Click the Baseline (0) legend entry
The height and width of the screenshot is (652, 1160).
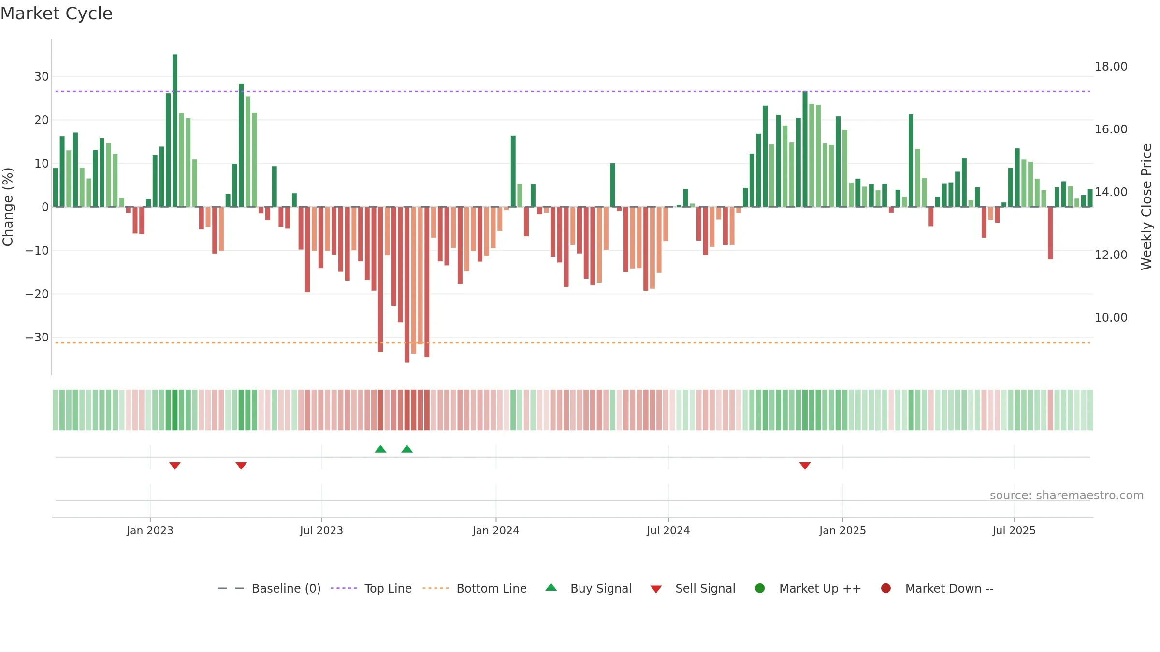tap(269, 588)
